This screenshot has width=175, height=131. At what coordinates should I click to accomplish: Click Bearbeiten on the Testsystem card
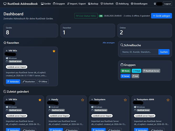[114, 129]
